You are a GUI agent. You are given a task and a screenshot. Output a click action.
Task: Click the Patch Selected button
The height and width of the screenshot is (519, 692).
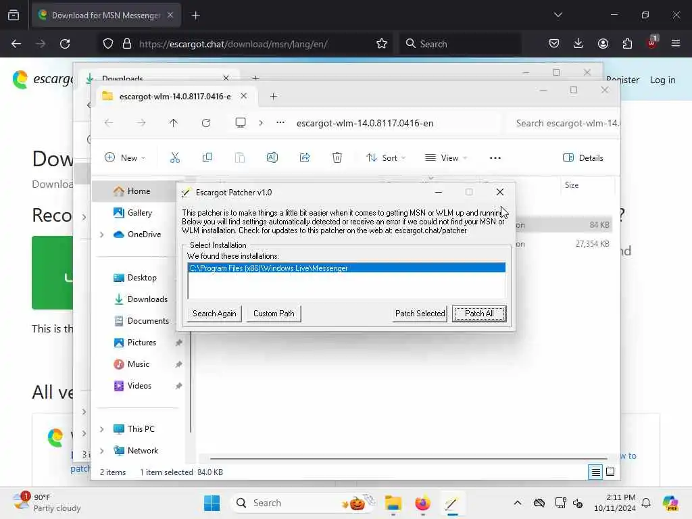420,314
